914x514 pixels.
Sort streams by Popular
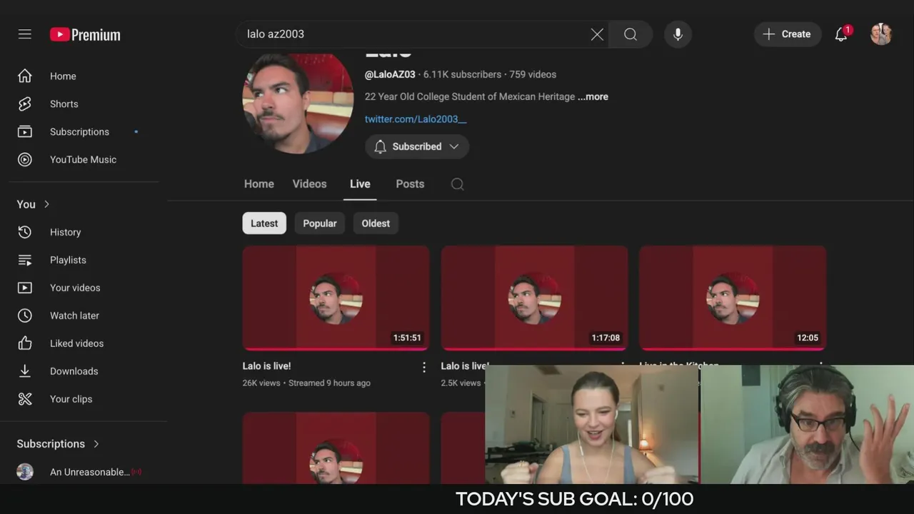tap(320, 223)
